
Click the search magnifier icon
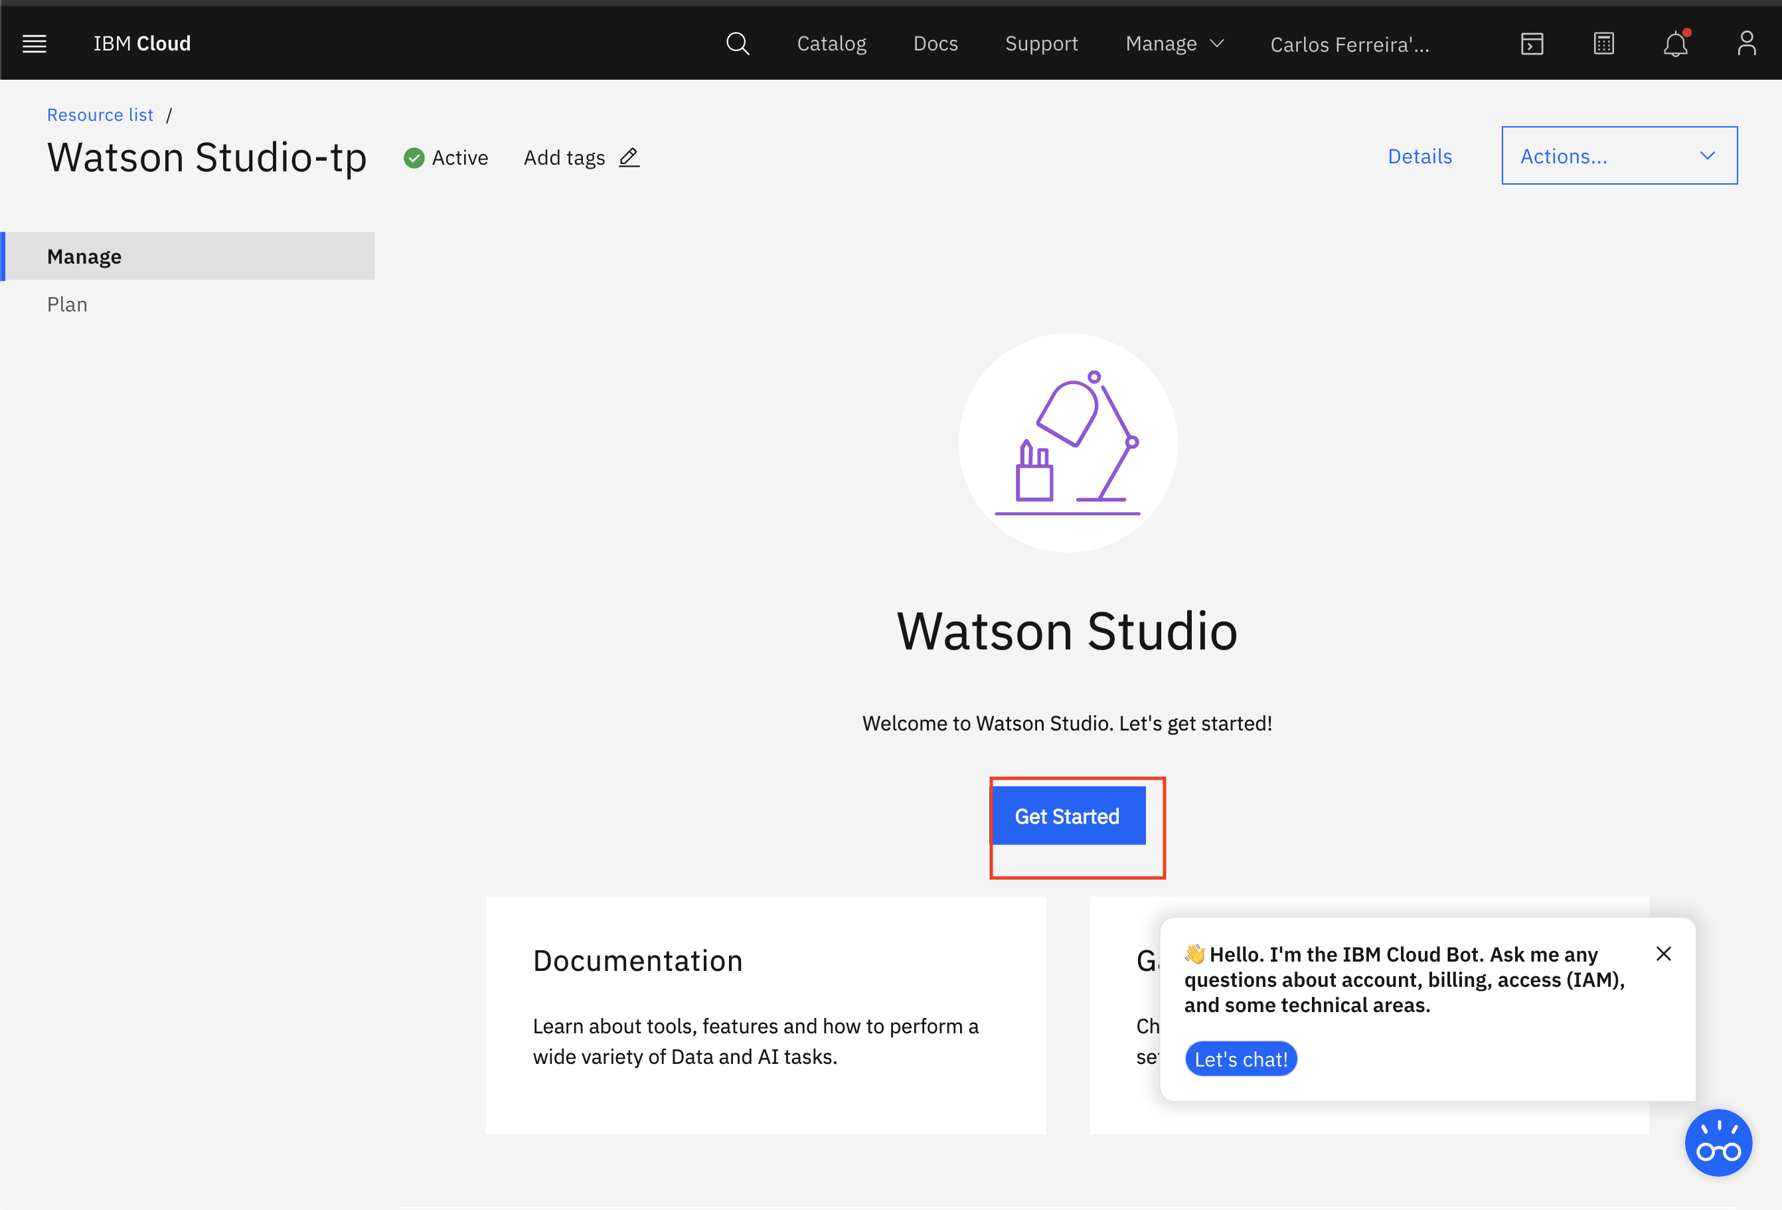click(738, 44)
